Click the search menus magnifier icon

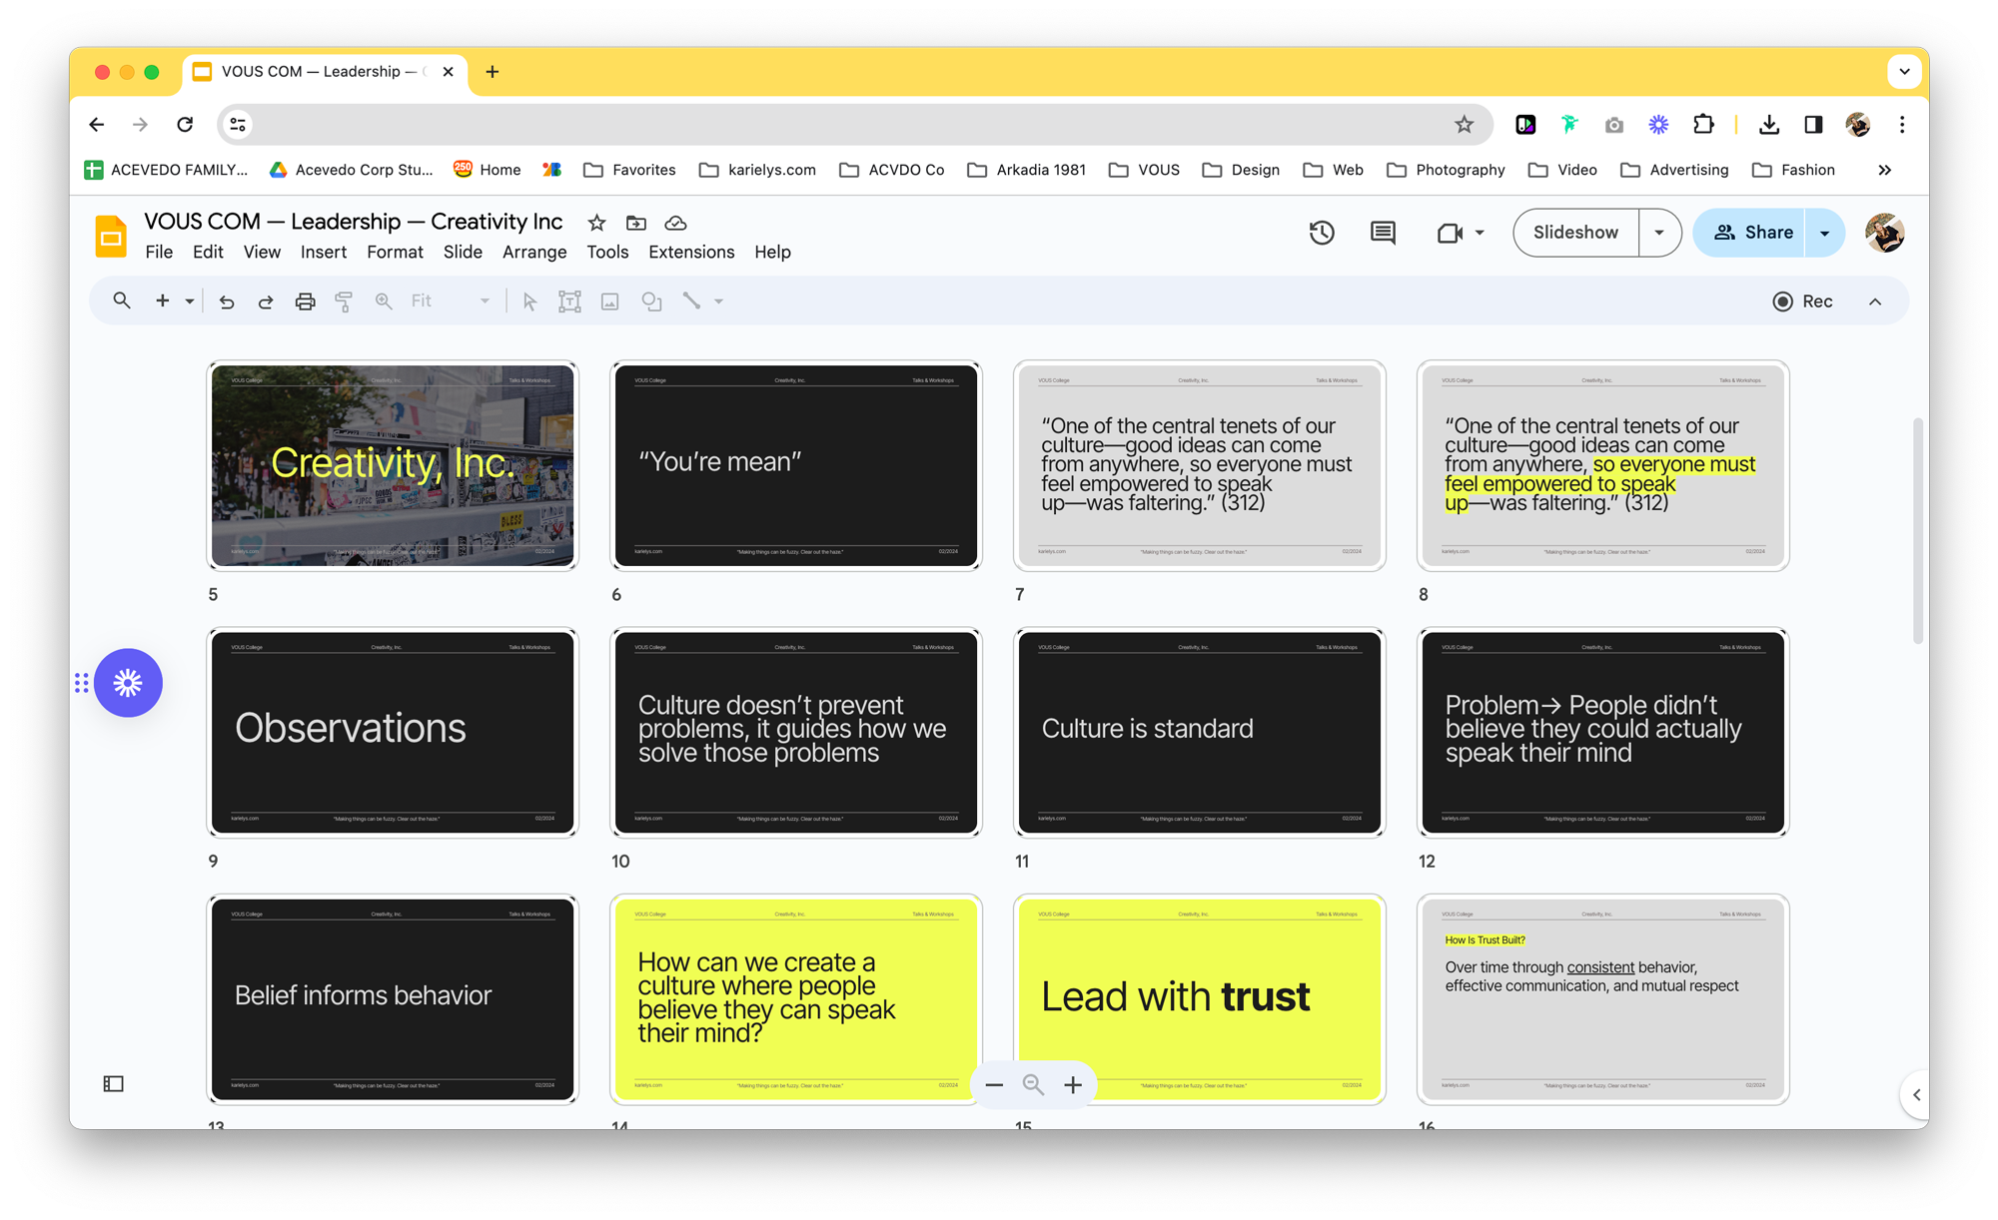point(122,301)
